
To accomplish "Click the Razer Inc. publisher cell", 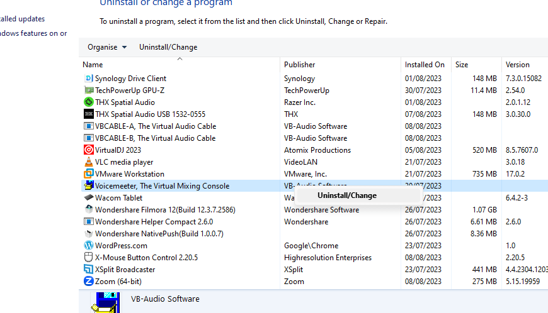I will pyautogui.click(x=300, y=102).
